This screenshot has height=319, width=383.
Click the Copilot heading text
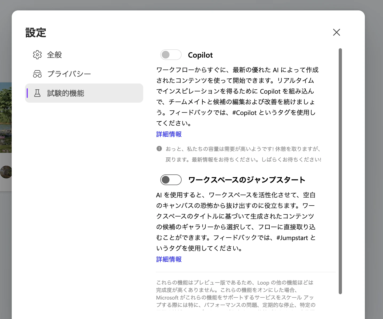click(x=200, y=55)
